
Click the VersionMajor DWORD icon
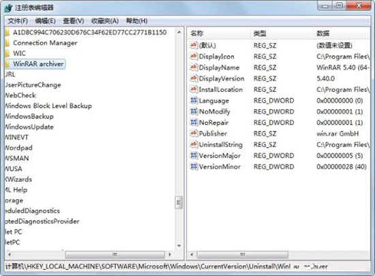(x=194, y=155)
